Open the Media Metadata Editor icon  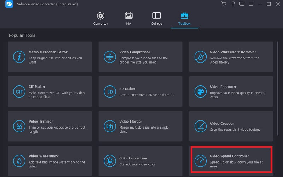(x=19, y=57)
